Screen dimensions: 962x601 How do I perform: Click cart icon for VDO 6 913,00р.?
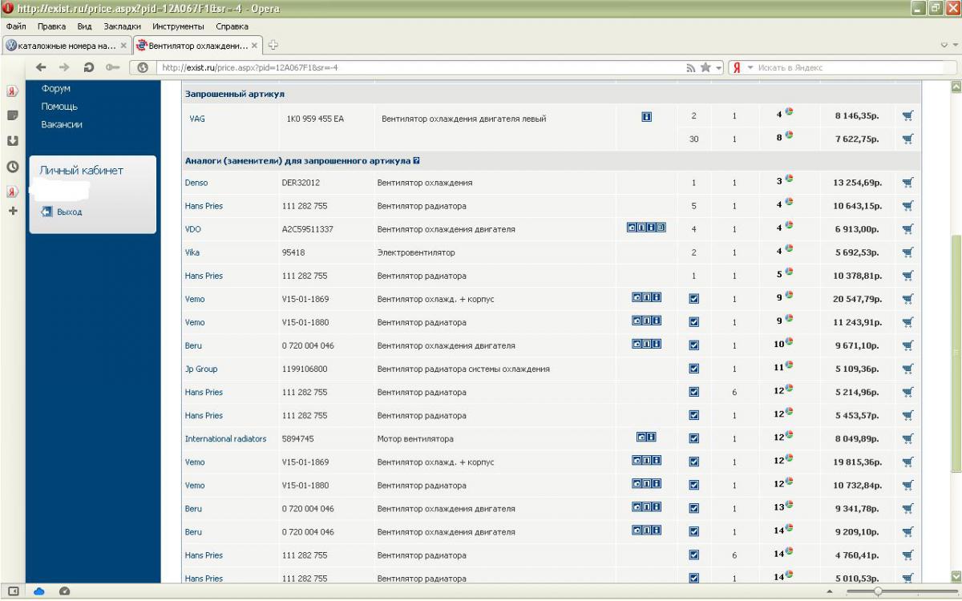(907, 229)
